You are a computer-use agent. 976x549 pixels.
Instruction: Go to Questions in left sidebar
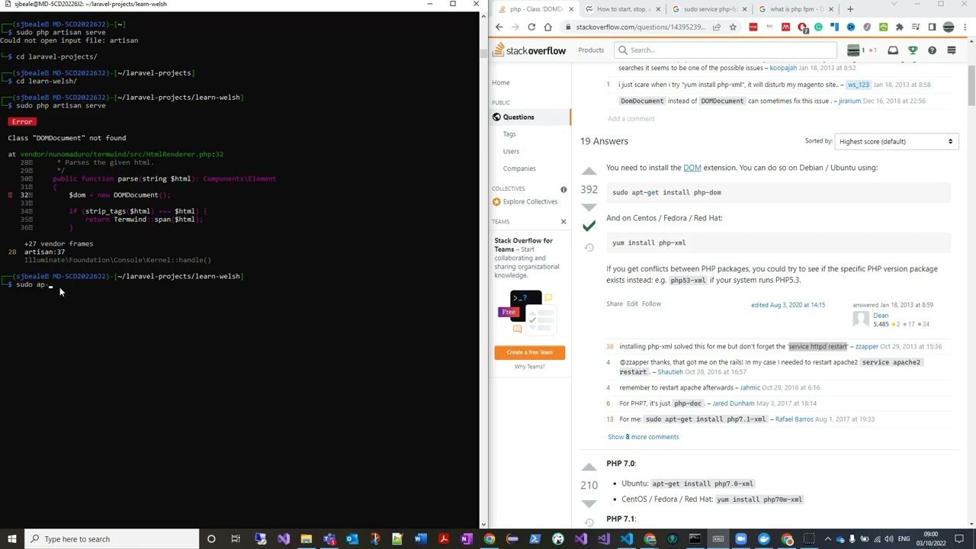(x=518, y=117)
